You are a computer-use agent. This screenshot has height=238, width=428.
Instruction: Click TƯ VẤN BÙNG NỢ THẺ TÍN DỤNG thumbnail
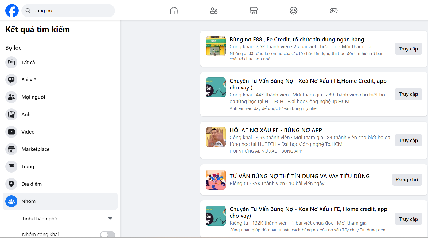[x=216, y=180]
